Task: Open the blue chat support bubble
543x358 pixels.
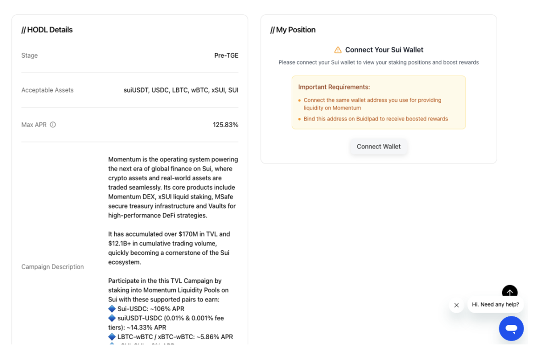Action: (x=511, y=328)
